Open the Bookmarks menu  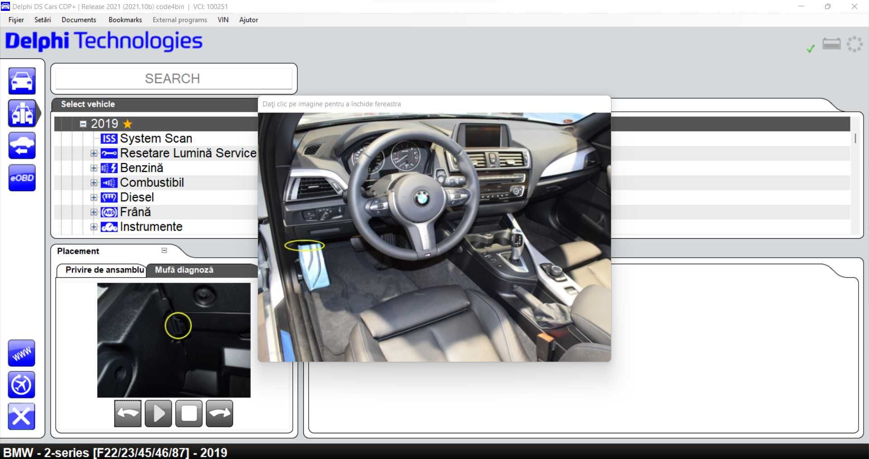point(125,20)
